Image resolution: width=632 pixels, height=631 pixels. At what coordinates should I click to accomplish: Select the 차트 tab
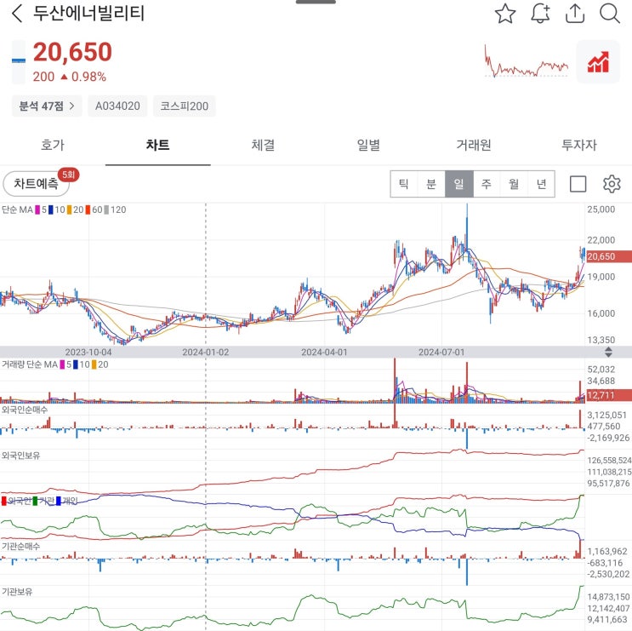click(x=157, y=145)
